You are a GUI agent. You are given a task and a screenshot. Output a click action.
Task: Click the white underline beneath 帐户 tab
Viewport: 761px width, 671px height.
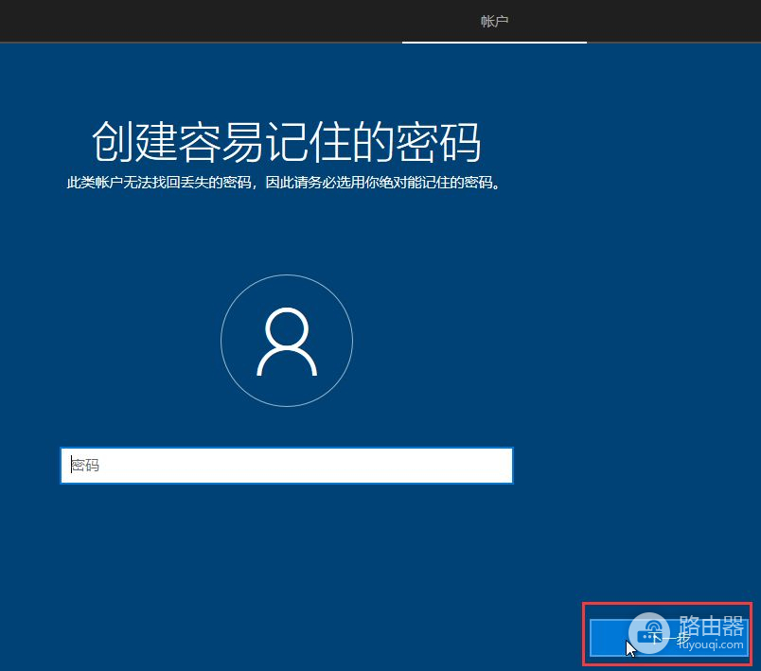pyautogui.click(x=494, y=43)
